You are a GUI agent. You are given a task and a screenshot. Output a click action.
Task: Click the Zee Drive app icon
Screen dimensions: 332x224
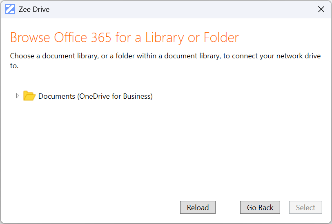(10, 9)
